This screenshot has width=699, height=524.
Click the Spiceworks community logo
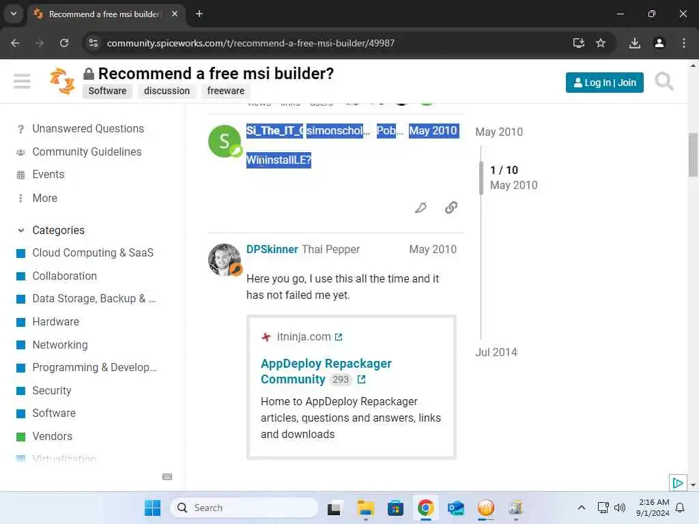point(62,81)
